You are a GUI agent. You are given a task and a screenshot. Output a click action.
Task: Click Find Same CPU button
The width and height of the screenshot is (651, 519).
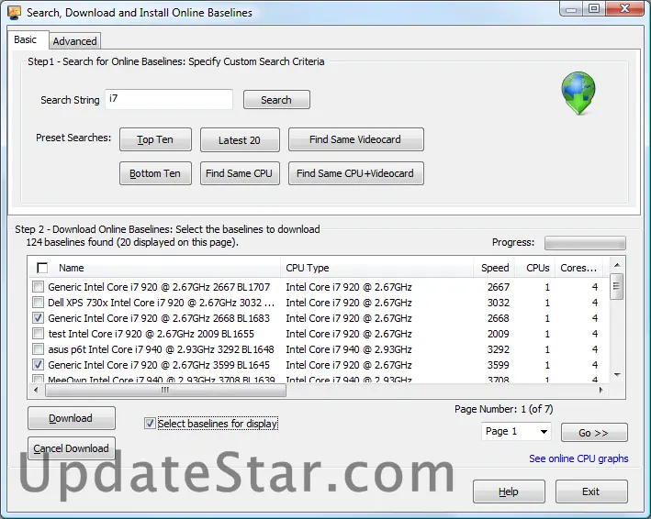tap(240, 173)
